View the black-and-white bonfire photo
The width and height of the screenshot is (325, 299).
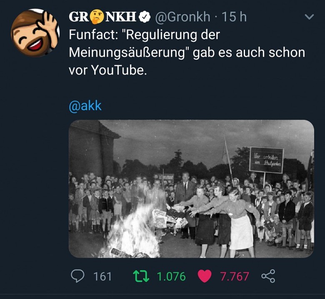191,188
